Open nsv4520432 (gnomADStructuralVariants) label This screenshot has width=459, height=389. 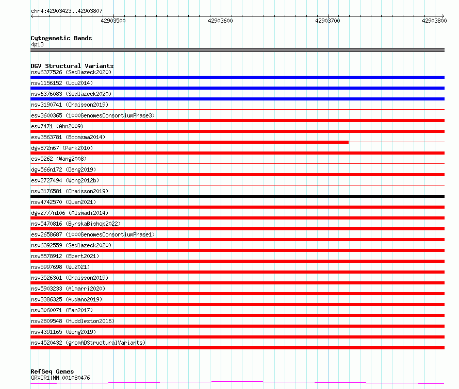(88, 343)
